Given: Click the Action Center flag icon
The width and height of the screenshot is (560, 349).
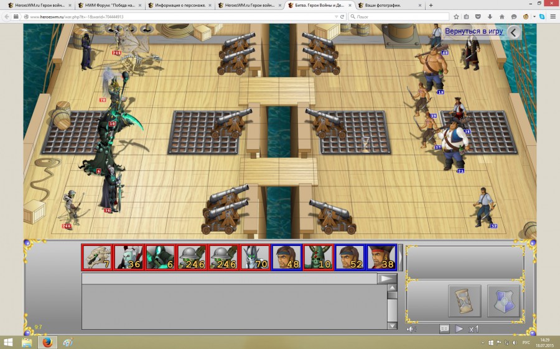Looking at the screenshot, I should (499, 343).
